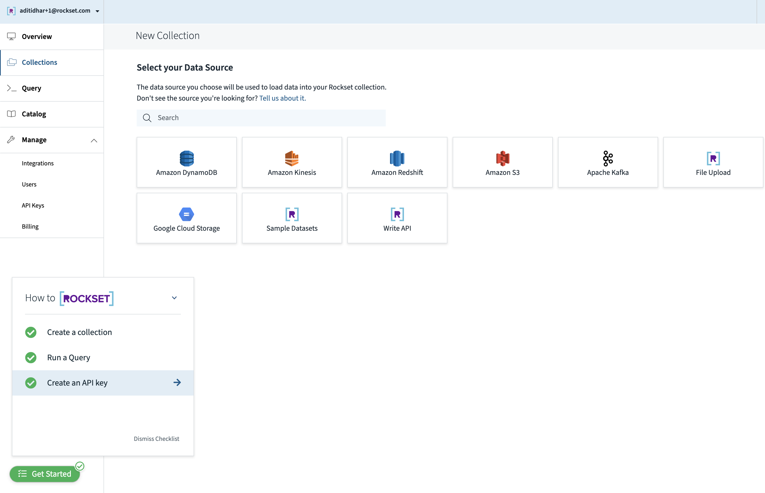This screenshot has height=493, width=765.
Task: Click the Run a Query green checkmark
Action: coord(31,358)
